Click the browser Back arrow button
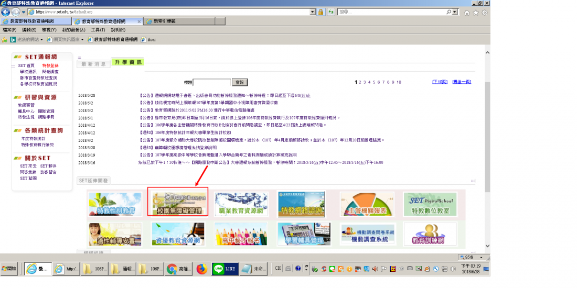 tap(6, 12)
